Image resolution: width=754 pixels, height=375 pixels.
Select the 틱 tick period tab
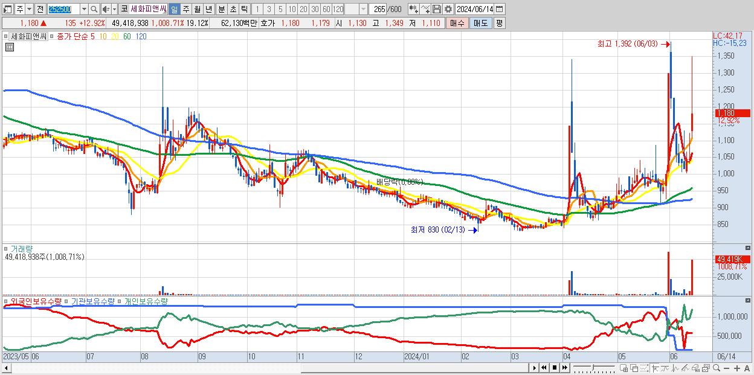(x=244, y=9)
